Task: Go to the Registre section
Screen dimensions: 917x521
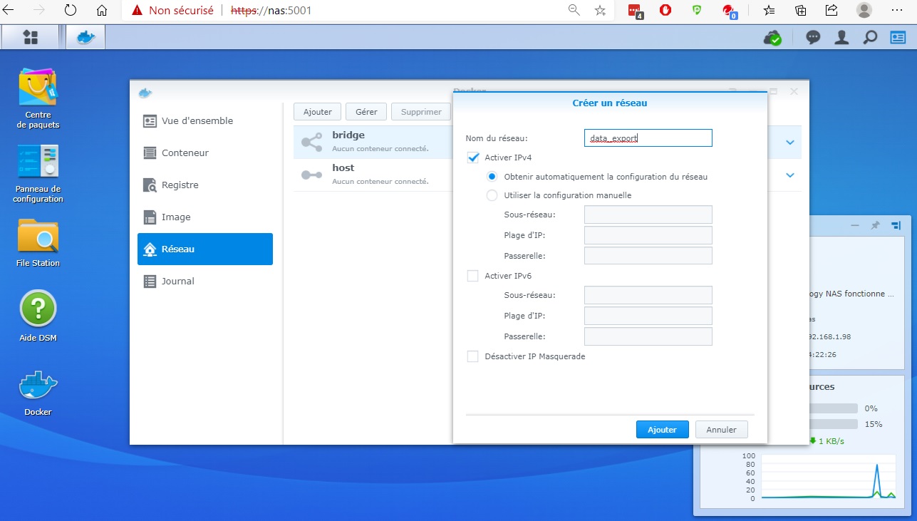Action: 180,185
